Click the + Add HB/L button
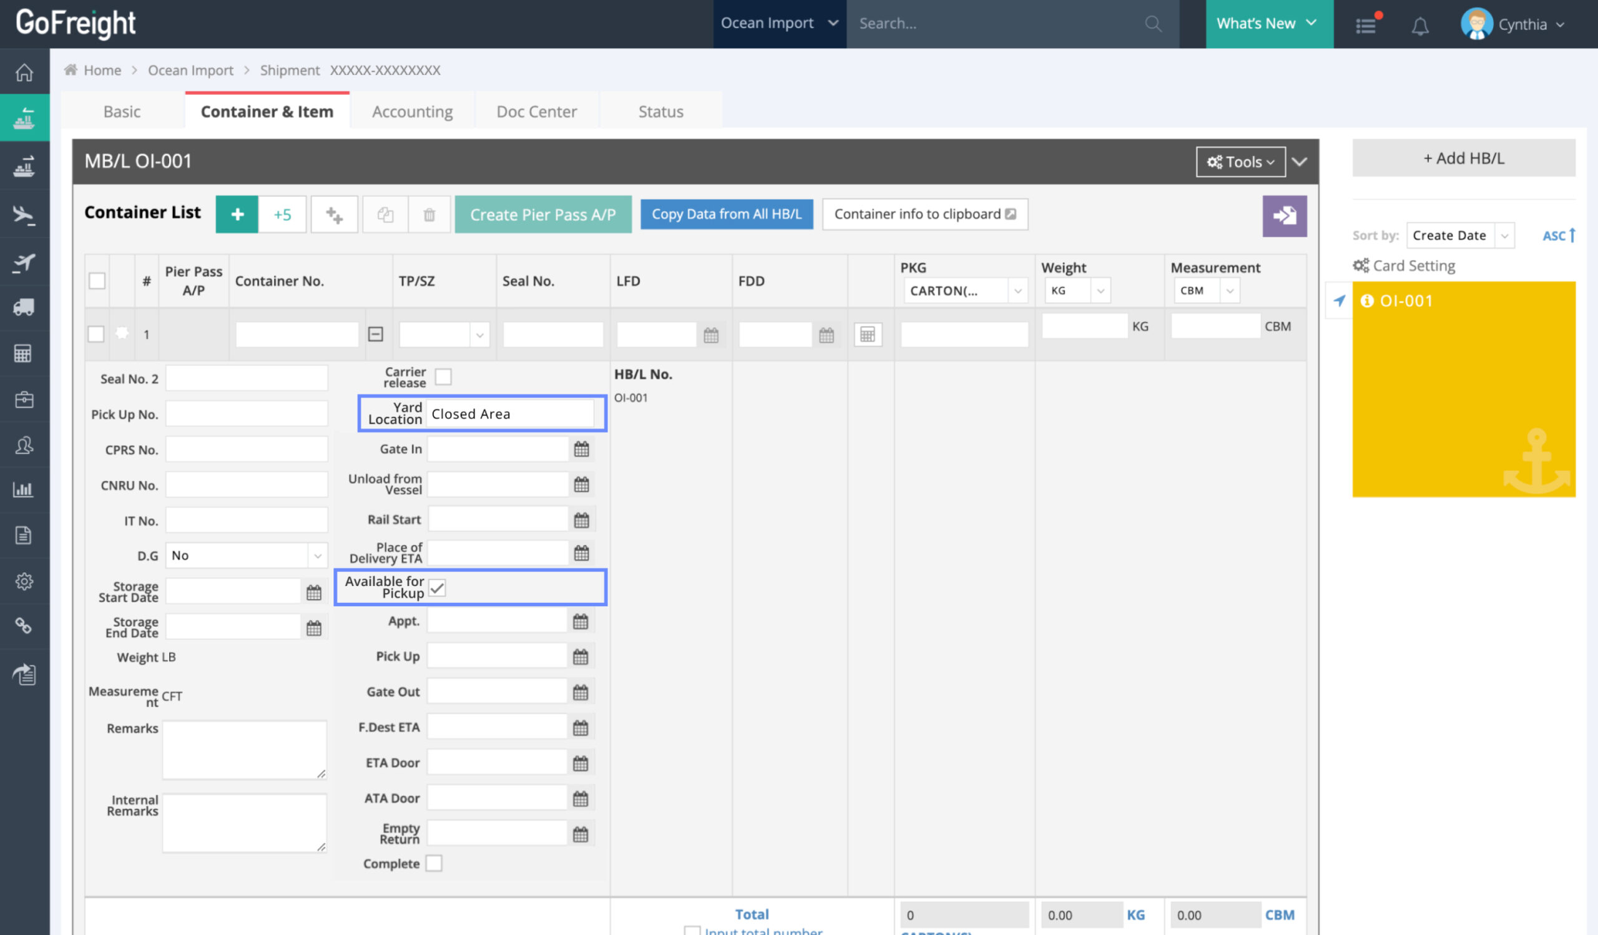 pyautogui.click(x=1464, y=158)
